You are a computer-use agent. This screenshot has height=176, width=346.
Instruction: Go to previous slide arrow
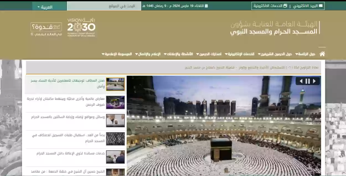coord(301,81)
